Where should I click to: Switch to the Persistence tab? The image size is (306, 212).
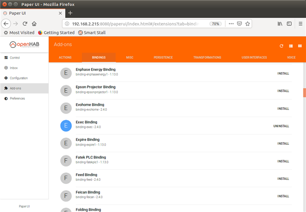pyautogui.click(x=163, y=57)
